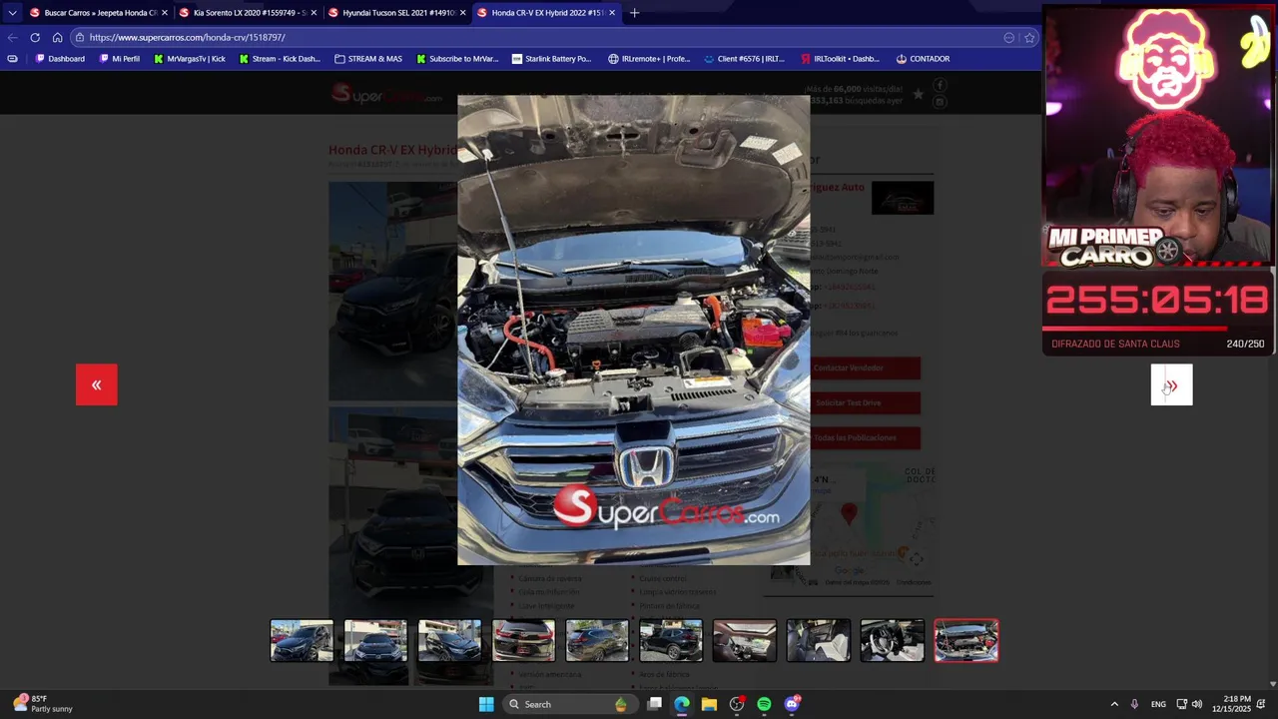Select the seats interior thumbnail
The height and width of the screenshot is (719, 1278).
(819, 641)
